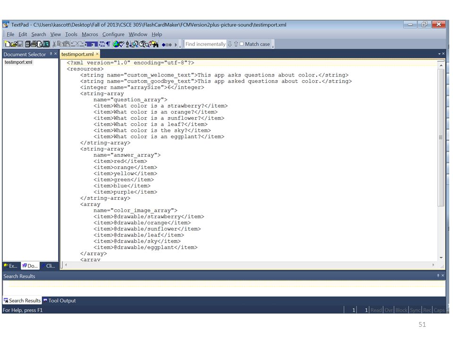Open toolbar options dropdown after Match case
The height and width of the screenshot is (340, 453).
coord(273,46)
